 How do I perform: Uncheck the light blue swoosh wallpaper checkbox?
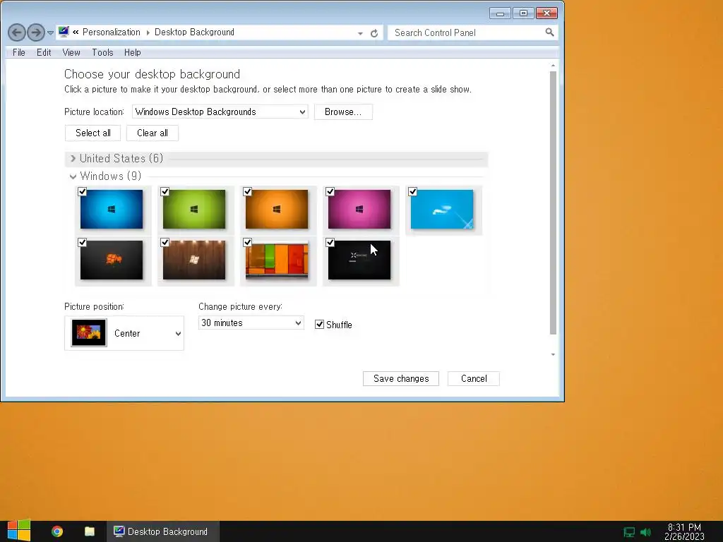[x=412, y=192]
